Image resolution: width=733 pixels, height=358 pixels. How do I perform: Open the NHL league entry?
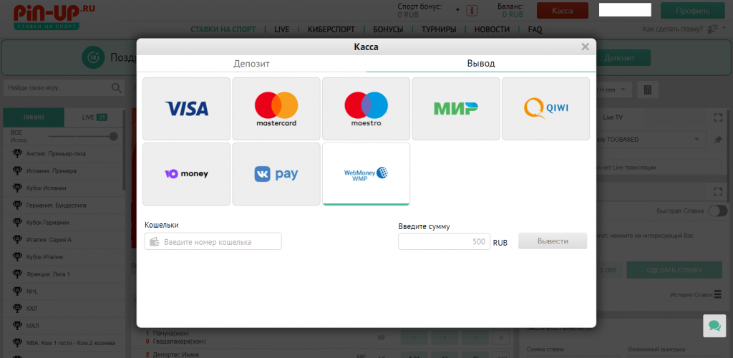(63, 291)
